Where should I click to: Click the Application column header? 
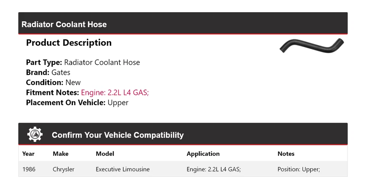tap(203, 154)
